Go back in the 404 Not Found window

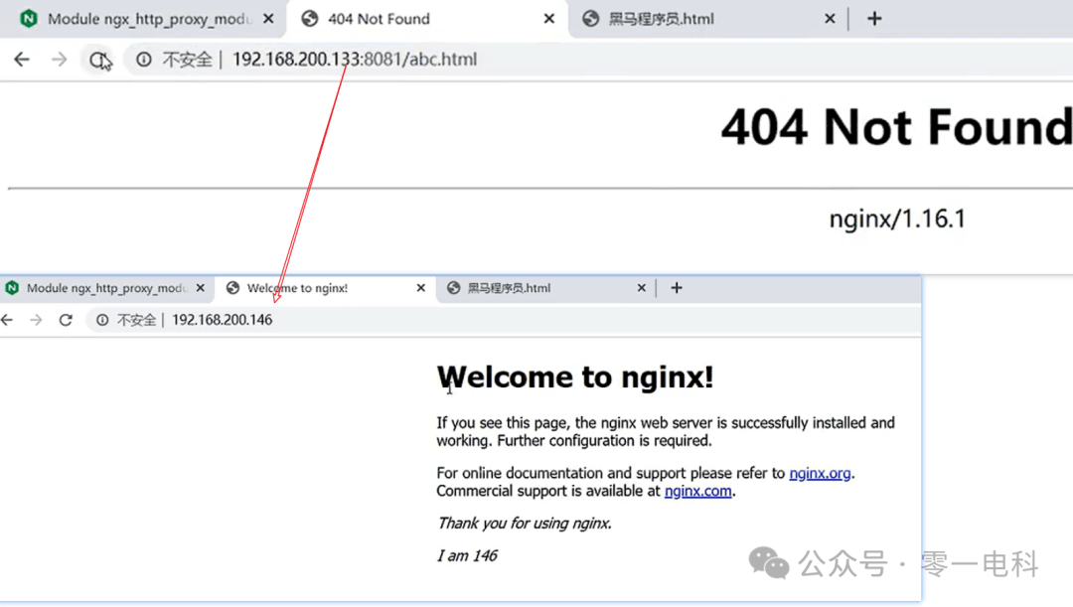pyautogui.click(x=22, y=60)
